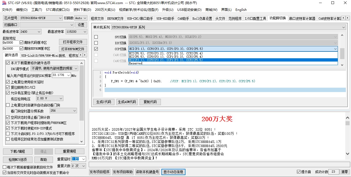Open the 工具(T) menu
This screenshot has height=177, width=351.
(x=37, y=10)
